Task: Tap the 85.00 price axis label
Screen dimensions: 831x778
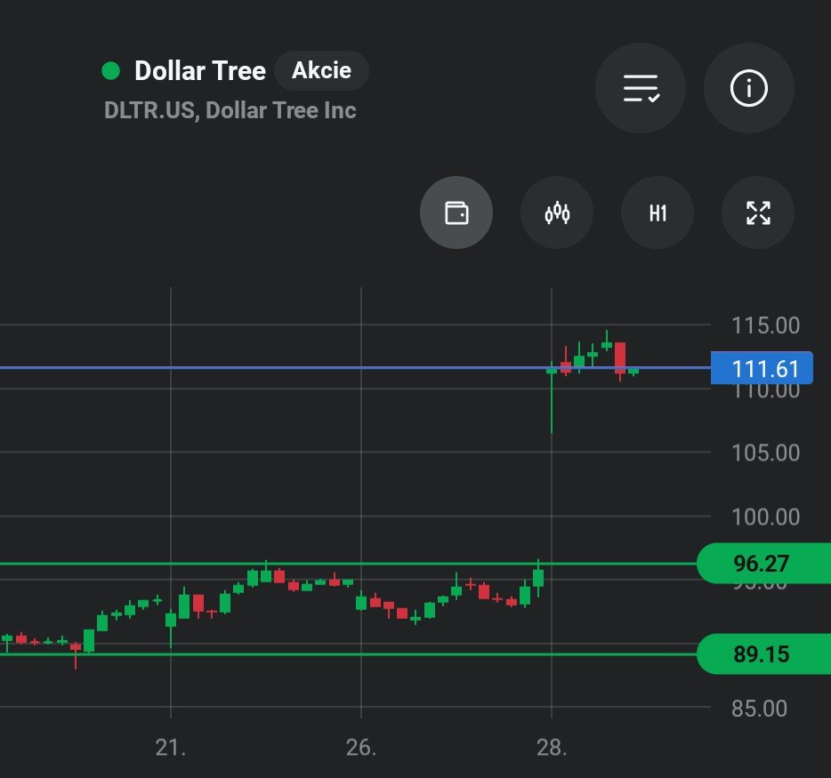Action: (759, 709)
